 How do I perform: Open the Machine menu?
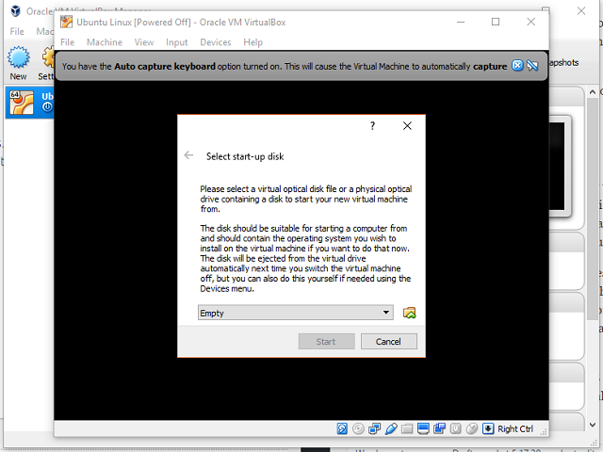[105, 42]
